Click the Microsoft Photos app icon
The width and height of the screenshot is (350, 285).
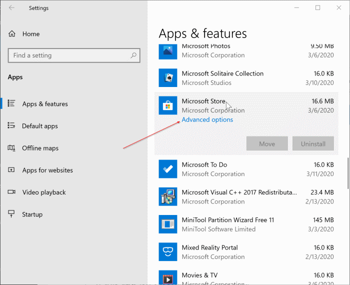168,51
